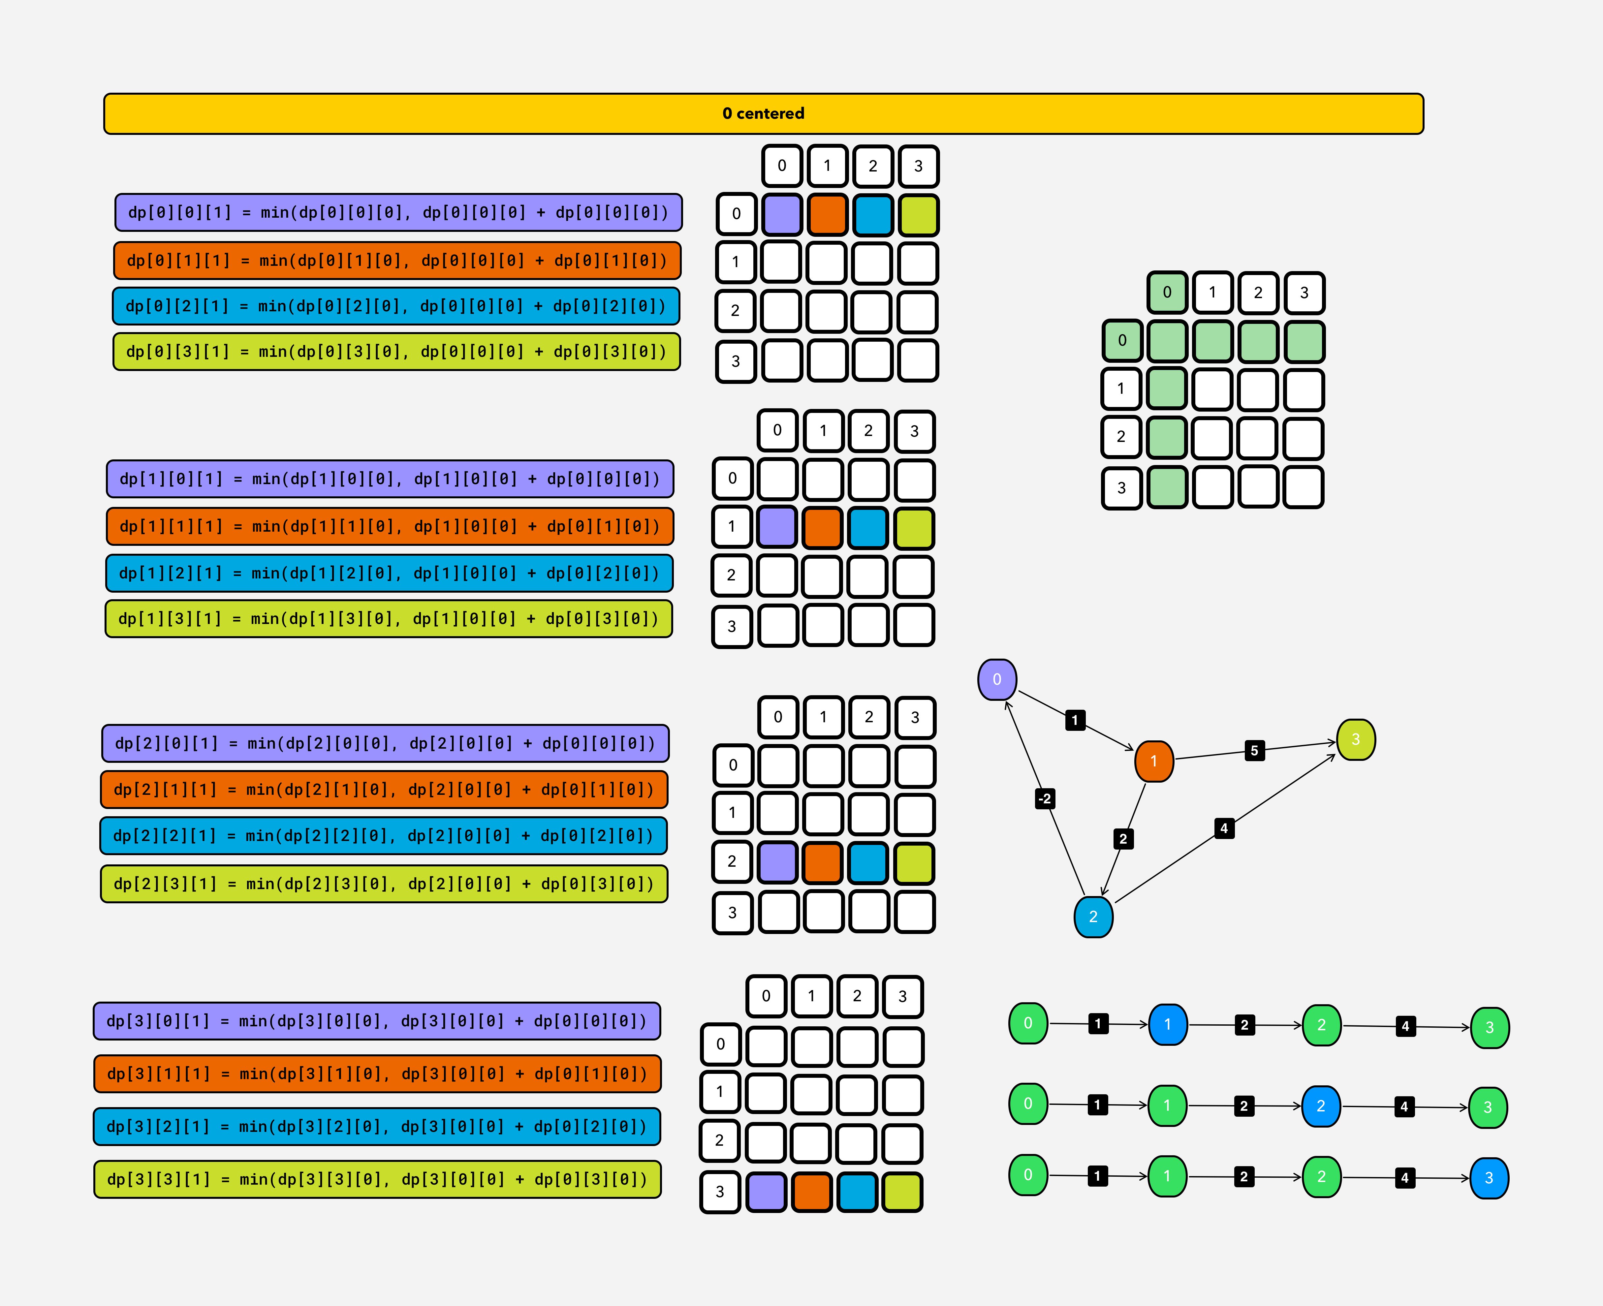Select the blue node 1 in first path row
The height and width of the screenshot is (1306, 1603).
pos(1168,1024)
